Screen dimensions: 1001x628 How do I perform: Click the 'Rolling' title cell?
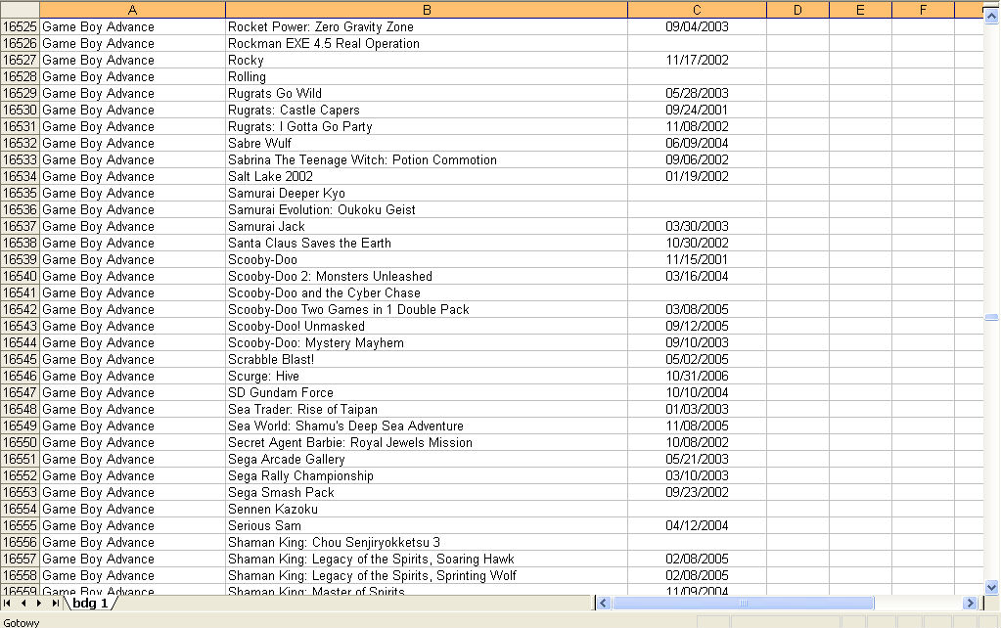click(x=427, y=76)
